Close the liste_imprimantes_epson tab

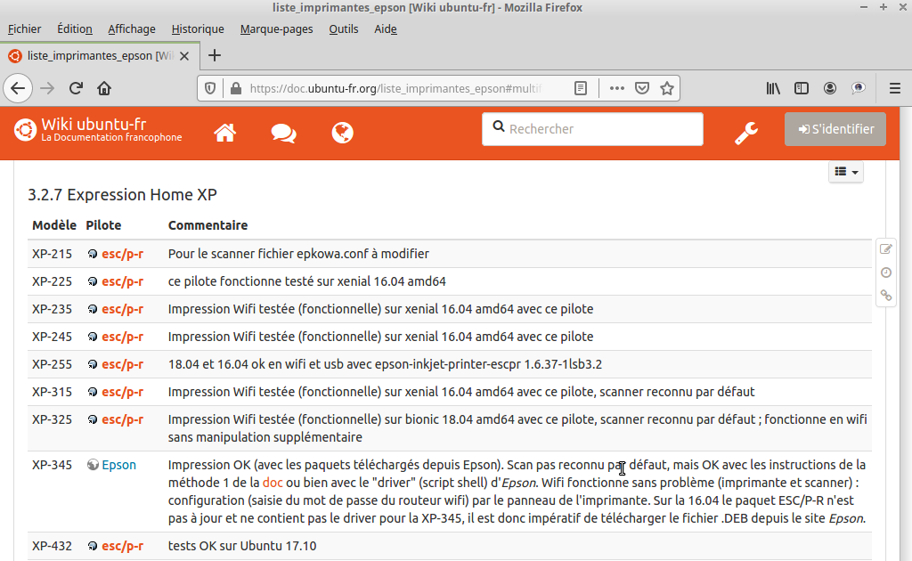pyautogui.click(x=184, y=56)
